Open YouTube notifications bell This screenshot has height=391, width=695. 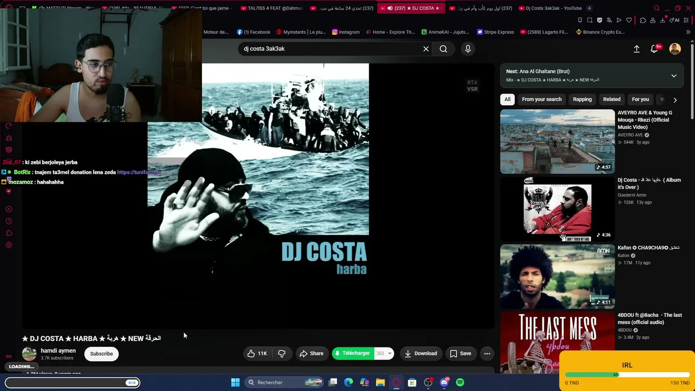click(x=655, y=49)
